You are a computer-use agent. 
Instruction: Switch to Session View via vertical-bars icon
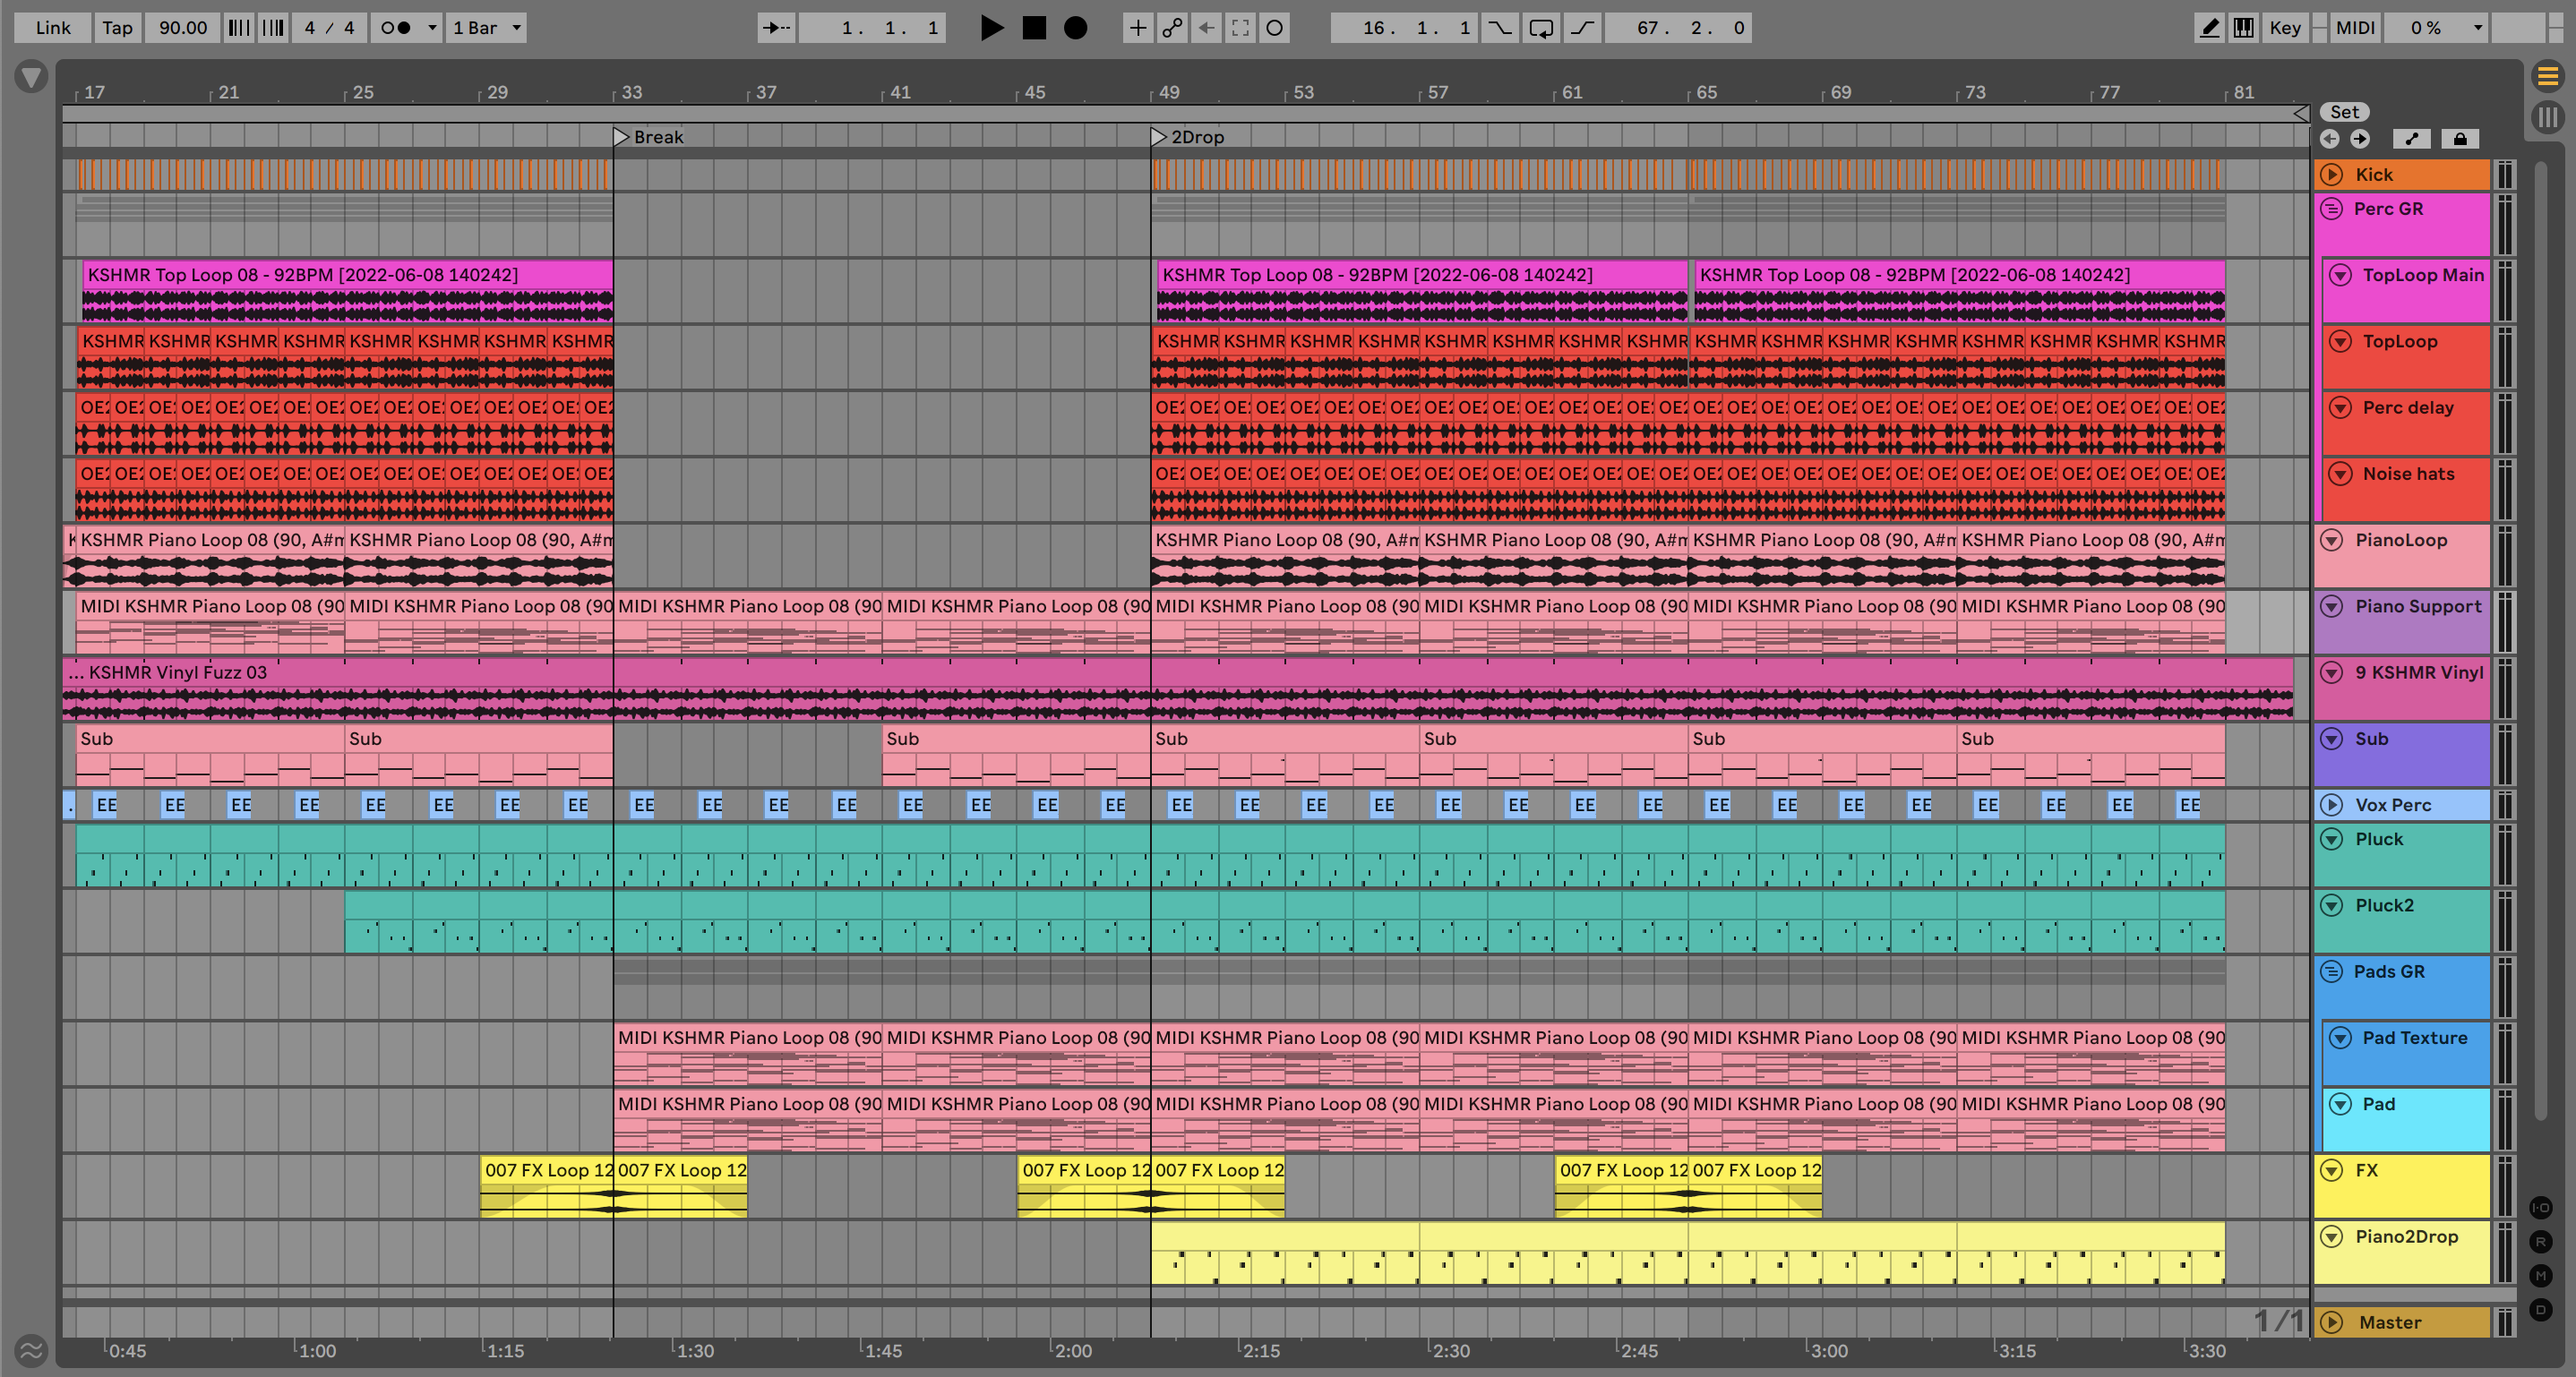tap(2547, 117)
